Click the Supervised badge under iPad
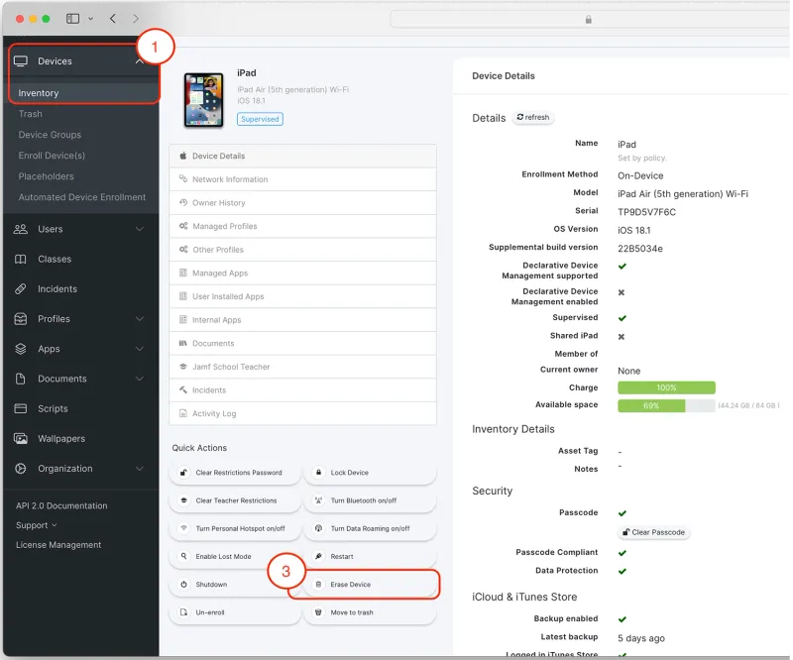This screenshot has height=660, width=793. pos(260,119)
